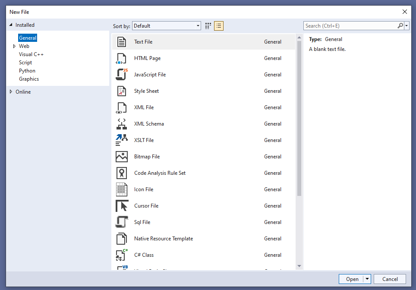Screen dimensions: 416x290
Task: Switch to medium icons list view
Action: 219,26
